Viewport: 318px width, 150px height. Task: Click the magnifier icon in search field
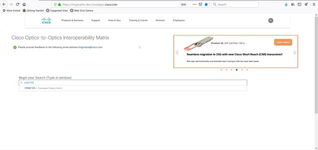pyautogui.click(x=21, y=83)
